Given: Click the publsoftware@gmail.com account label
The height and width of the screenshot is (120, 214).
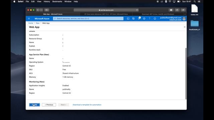Looking at the screenshot, I should point(171,18).
